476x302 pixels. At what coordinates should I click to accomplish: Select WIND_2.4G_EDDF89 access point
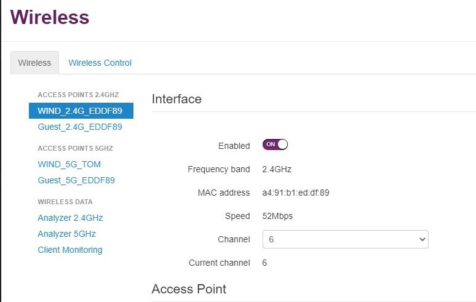click(81, 111)
